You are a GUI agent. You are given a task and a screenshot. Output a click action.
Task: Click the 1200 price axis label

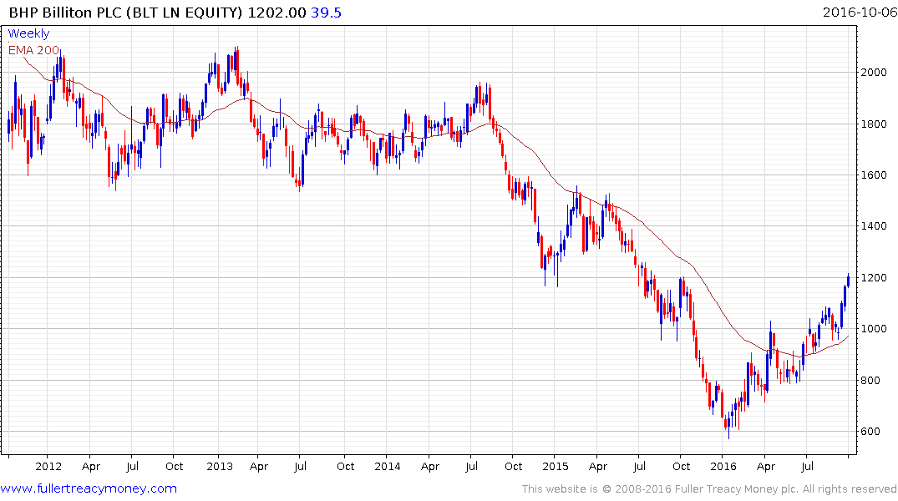[874, 278]
